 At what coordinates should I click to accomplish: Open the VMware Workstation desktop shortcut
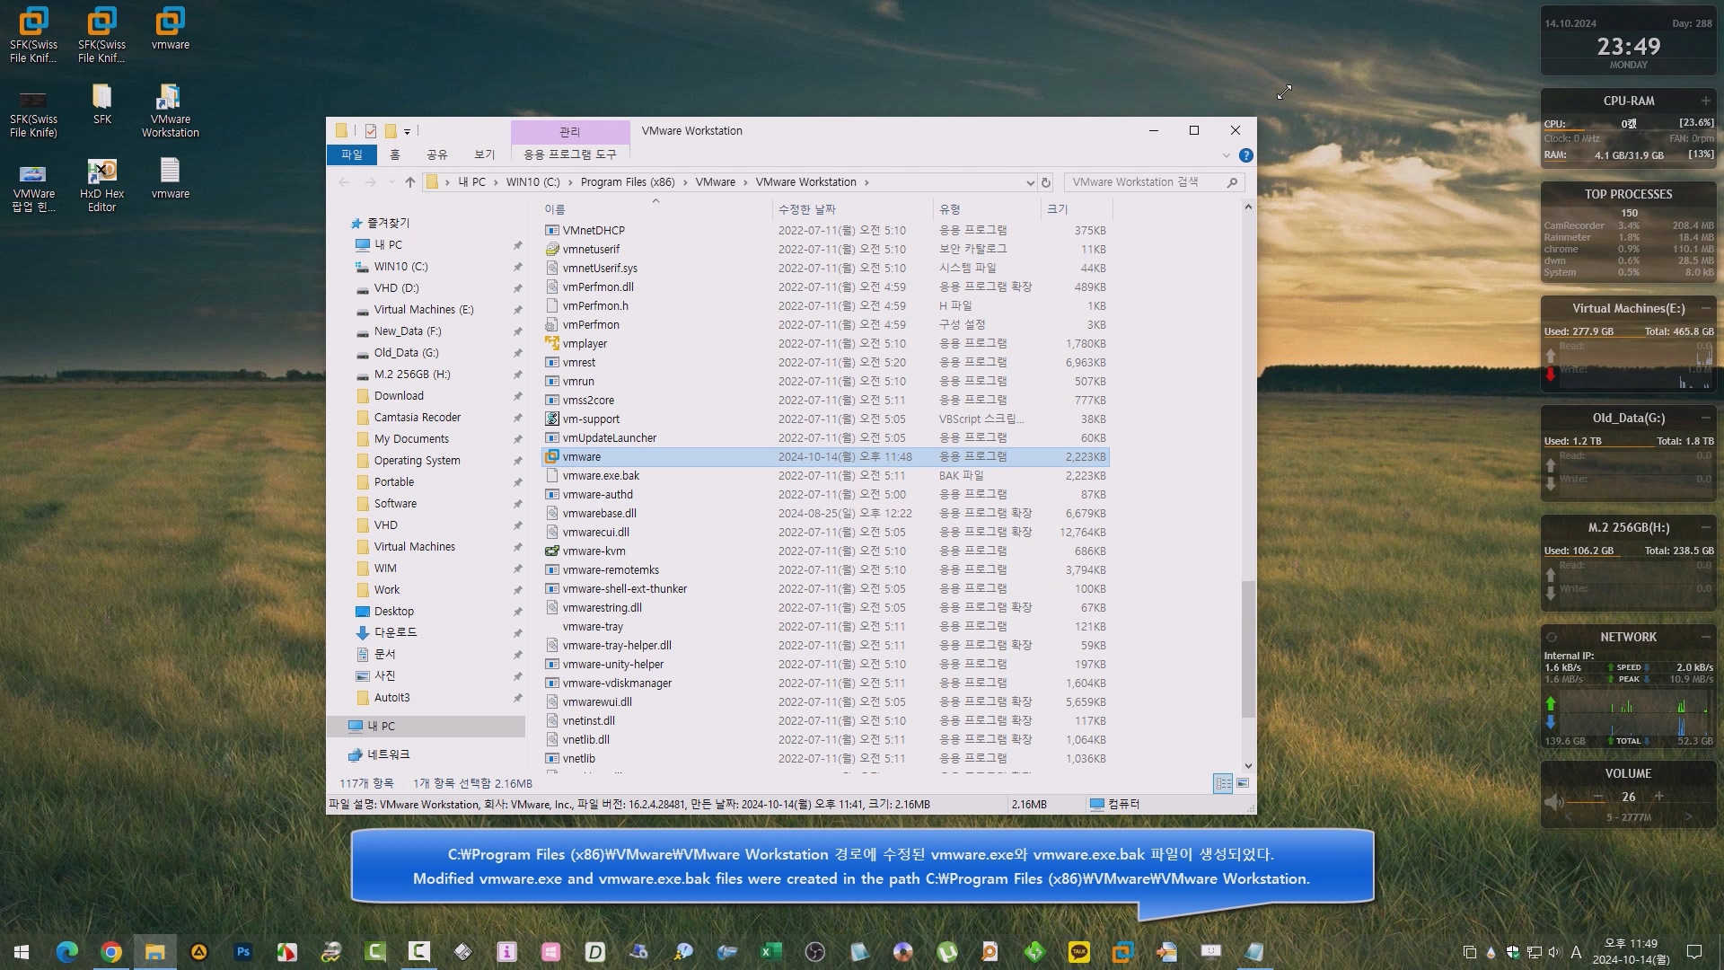[x=170, y=110]
